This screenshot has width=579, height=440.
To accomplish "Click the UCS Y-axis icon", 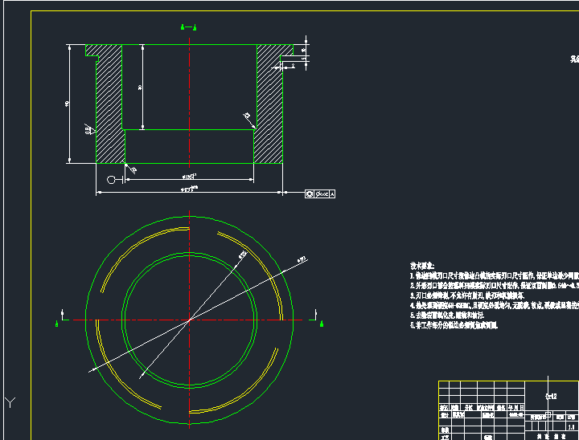I will (x=10, y=402).
